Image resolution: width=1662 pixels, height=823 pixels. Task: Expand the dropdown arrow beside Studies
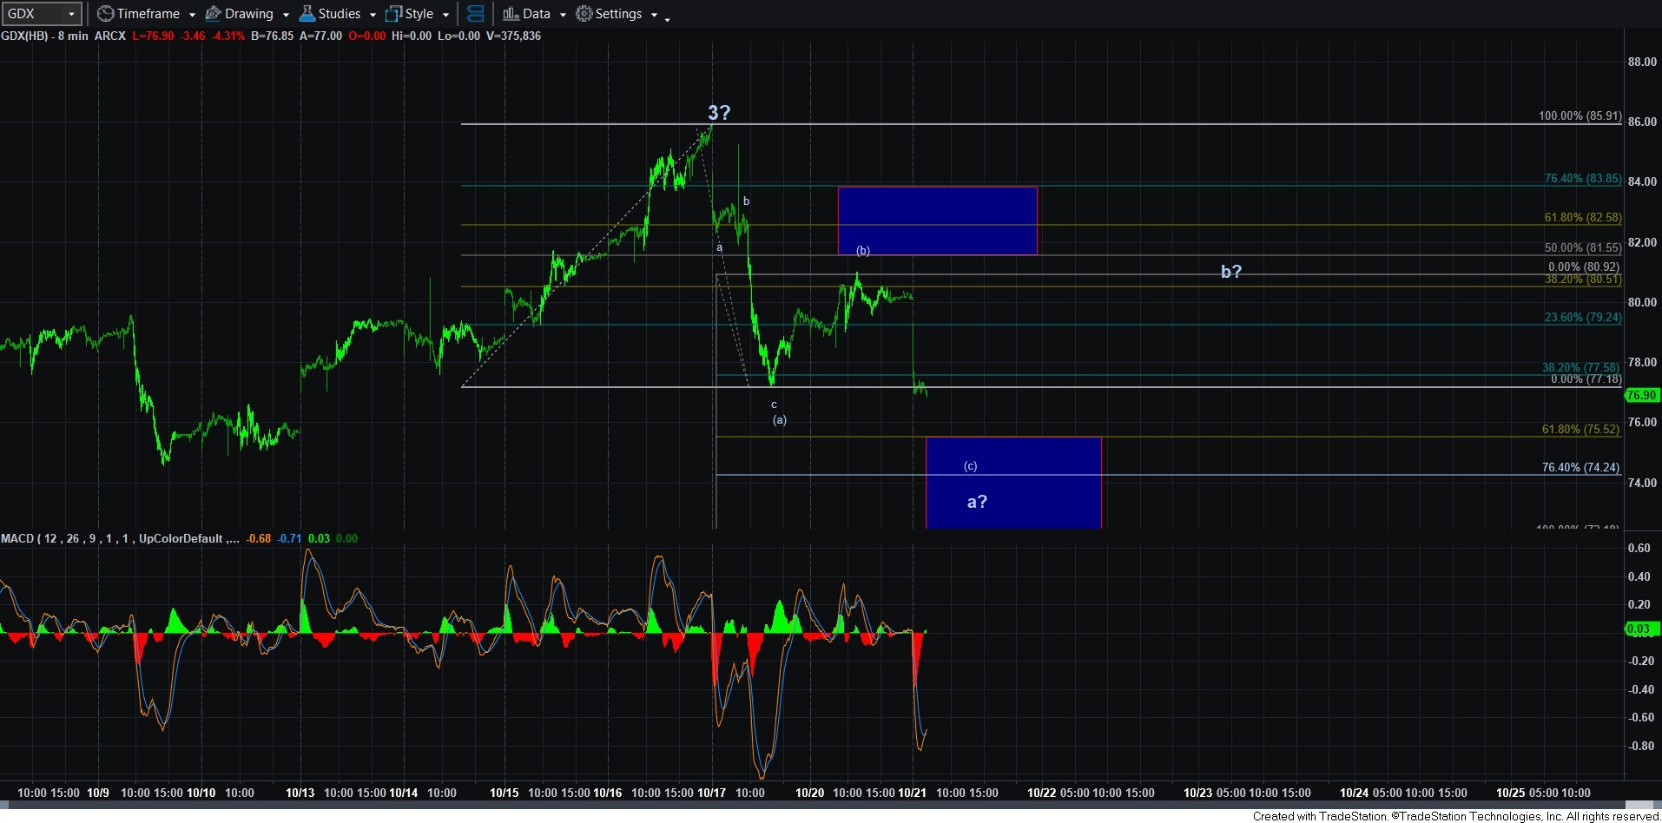(x=373, y=15)
